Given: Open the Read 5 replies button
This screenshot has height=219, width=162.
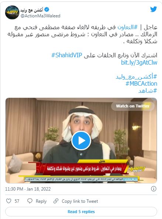Looking at the screenshot, I should coord(81,212).
